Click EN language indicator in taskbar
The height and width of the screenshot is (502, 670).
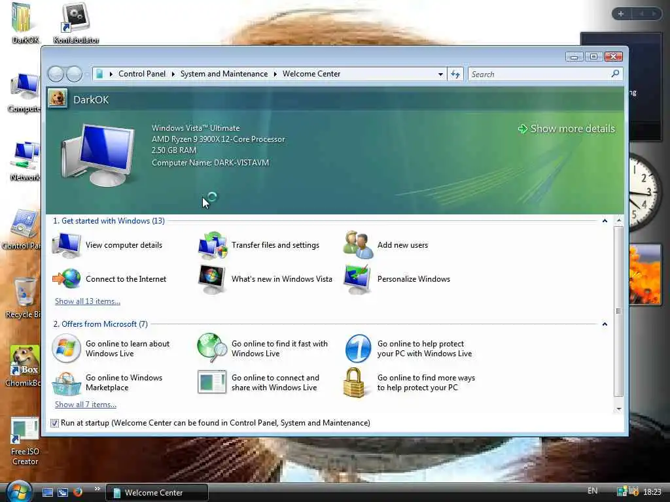[x=592, y=491]
